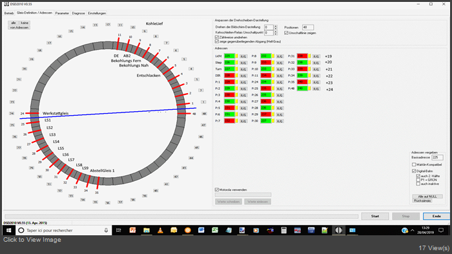Toggle the Umschaltlinie zeigen checkbox
The width and height of the screenshot is (452, 254).
click(286, 33)
